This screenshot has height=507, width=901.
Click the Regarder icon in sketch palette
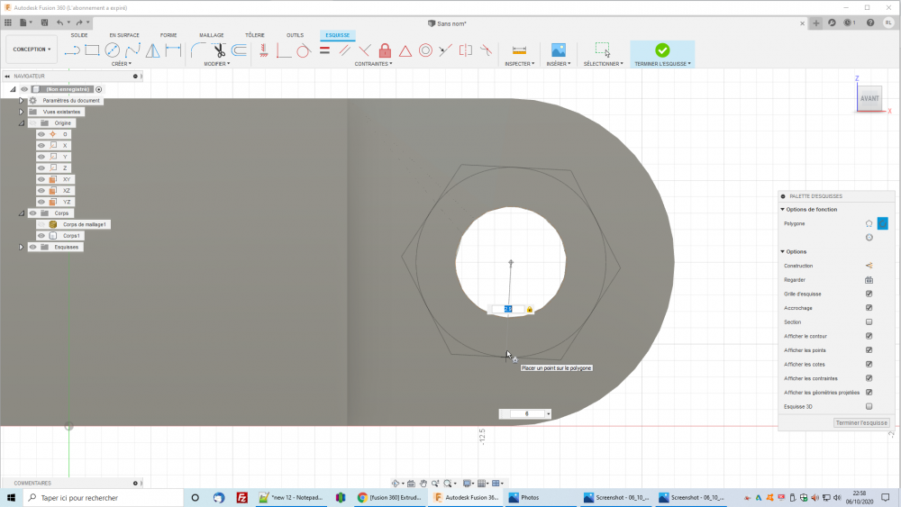[869, 280]
